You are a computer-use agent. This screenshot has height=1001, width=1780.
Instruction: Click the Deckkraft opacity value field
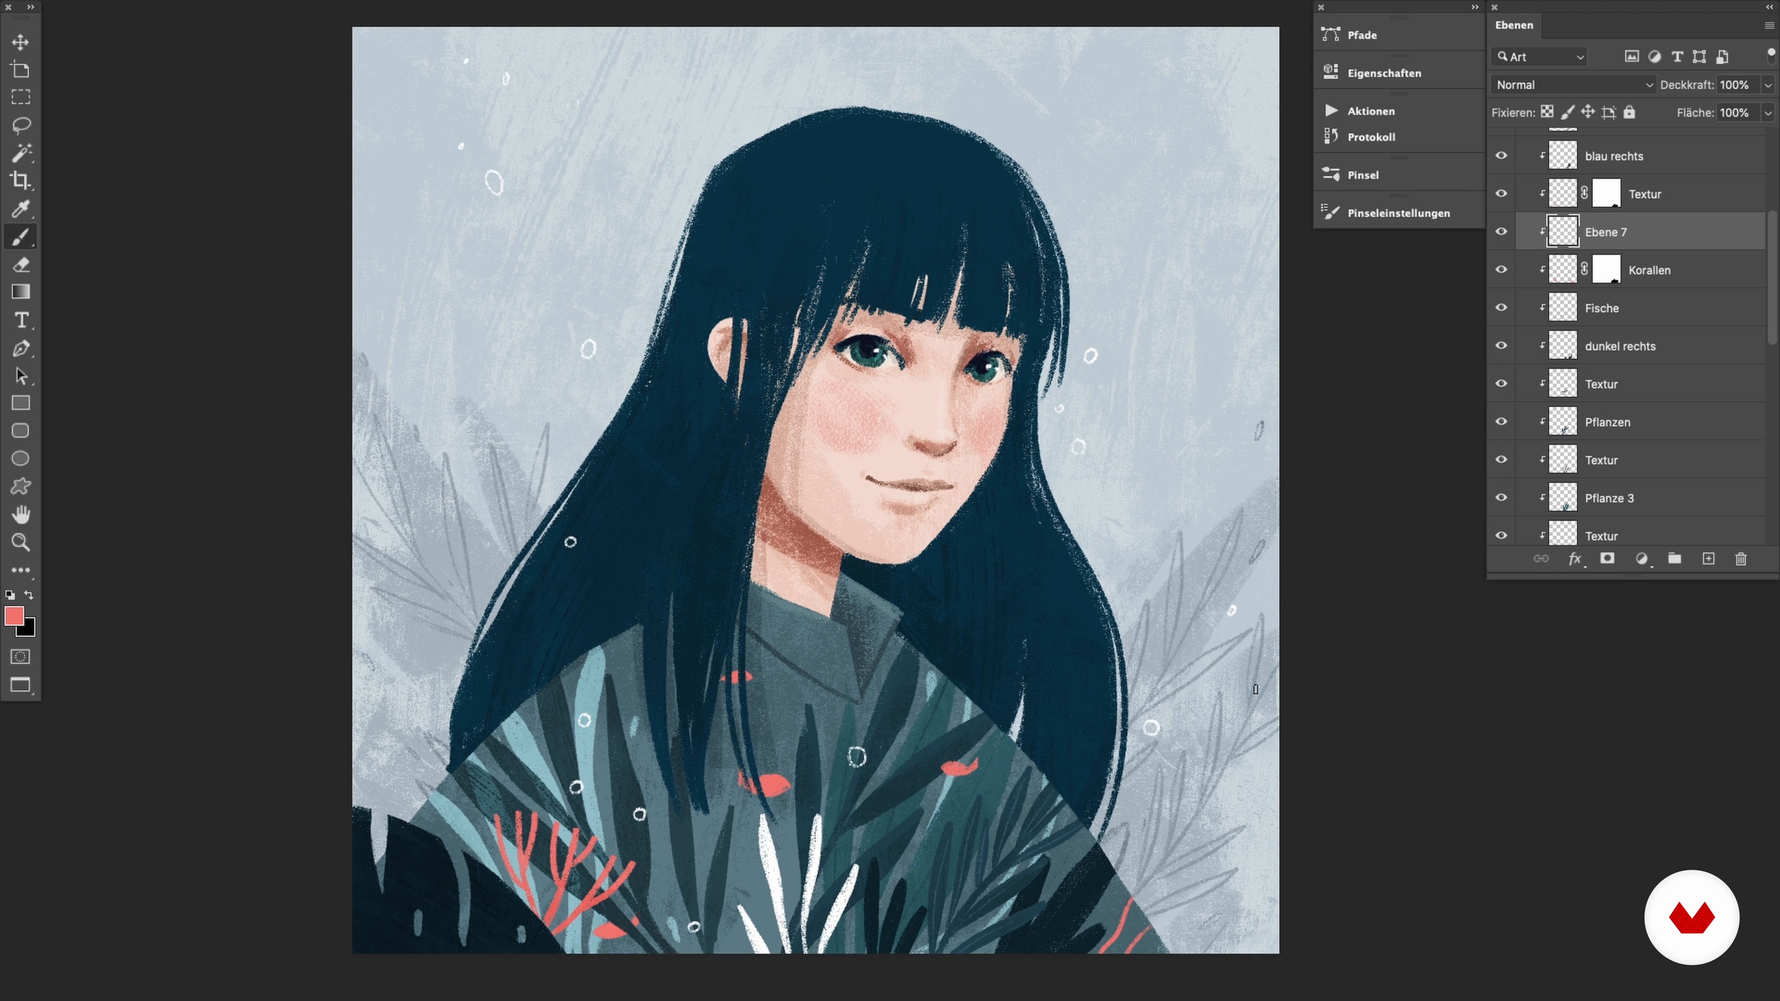(1739, 85)
